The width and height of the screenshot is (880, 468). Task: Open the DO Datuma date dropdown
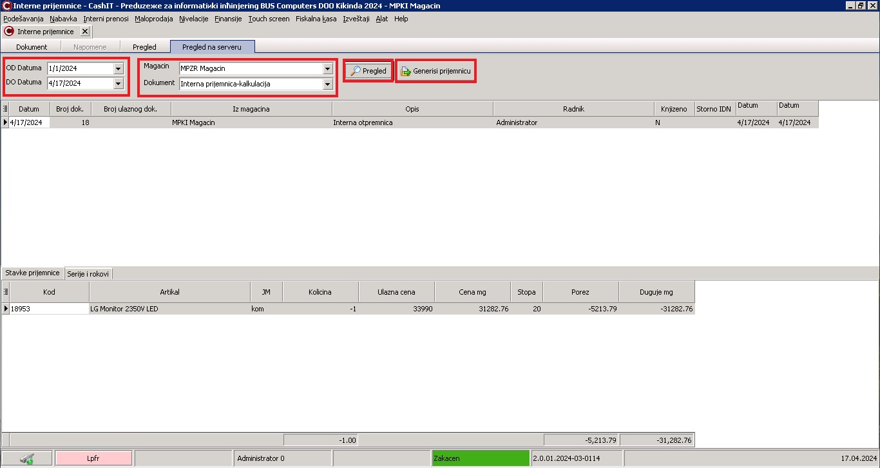[118, 83]
